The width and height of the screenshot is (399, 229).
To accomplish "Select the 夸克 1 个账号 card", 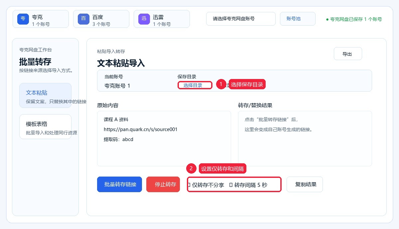I will click(41, 19).
